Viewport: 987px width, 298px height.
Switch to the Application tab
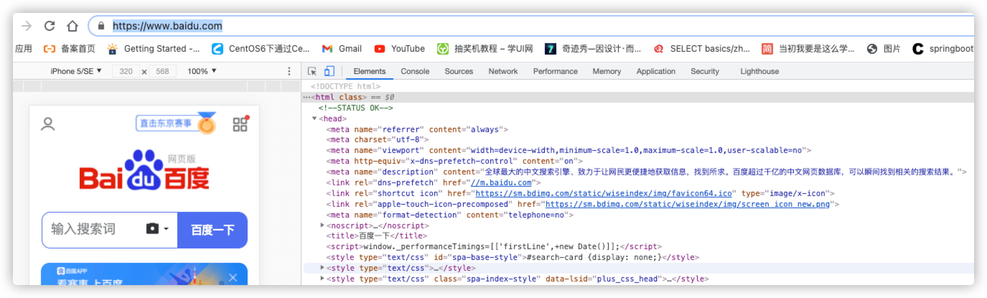656,71
